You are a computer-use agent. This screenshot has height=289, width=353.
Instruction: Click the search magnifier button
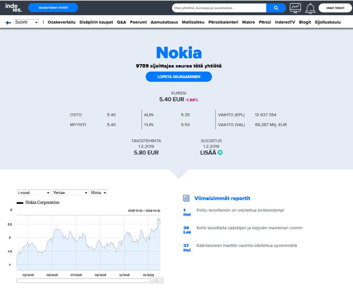click(276, 8)
